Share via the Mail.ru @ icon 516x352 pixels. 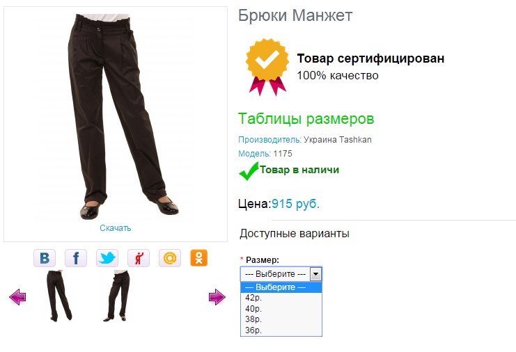pos(170,258)
